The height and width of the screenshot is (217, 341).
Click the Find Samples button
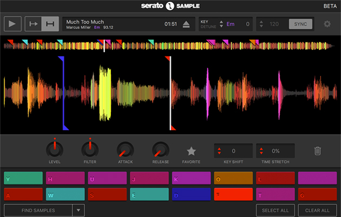(38, 210)
